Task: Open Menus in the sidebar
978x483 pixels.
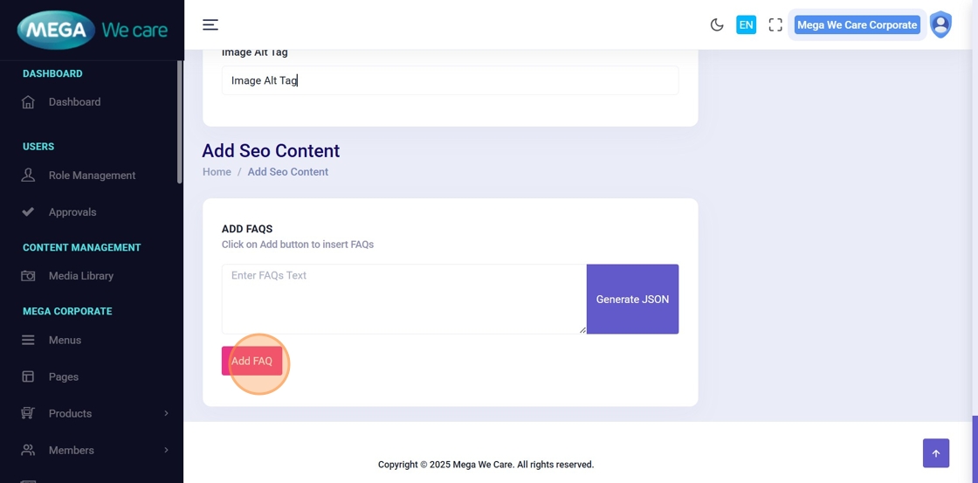Action: tap(65, 341)
